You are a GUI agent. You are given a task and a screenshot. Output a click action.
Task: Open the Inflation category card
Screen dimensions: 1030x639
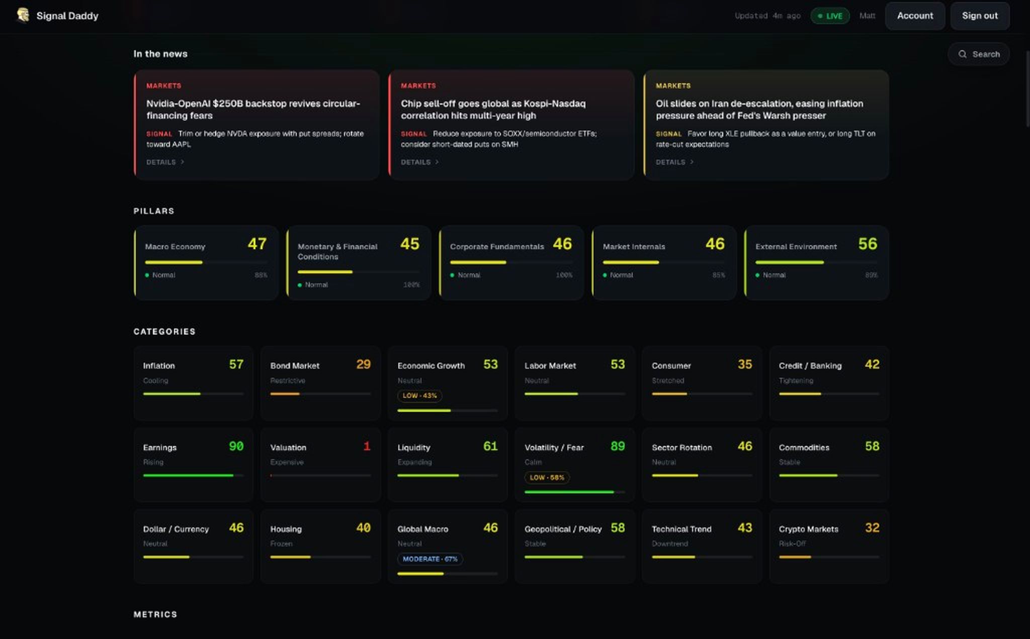click(x=193, y=383)
